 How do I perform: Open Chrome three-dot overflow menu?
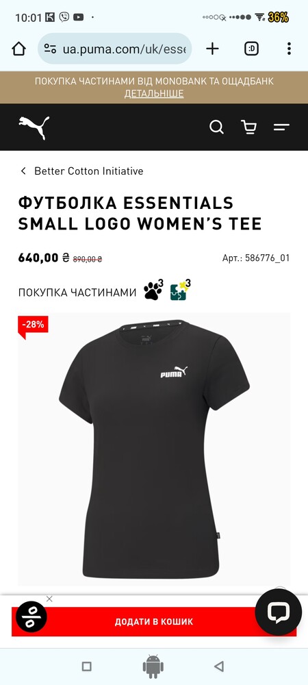pos(289,49)
